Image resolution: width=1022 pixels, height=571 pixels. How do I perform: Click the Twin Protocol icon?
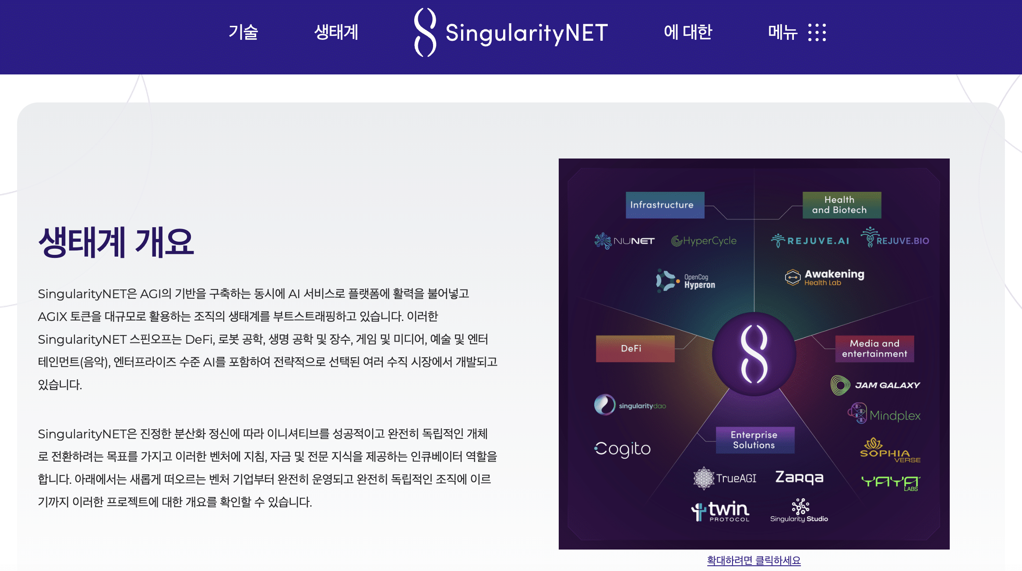719,509
